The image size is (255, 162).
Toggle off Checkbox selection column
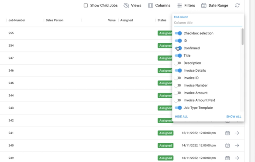tap(178, 33)
